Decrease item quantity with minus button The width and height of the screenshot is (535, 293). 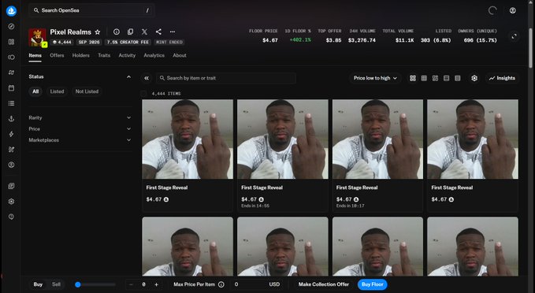point(131,284)
